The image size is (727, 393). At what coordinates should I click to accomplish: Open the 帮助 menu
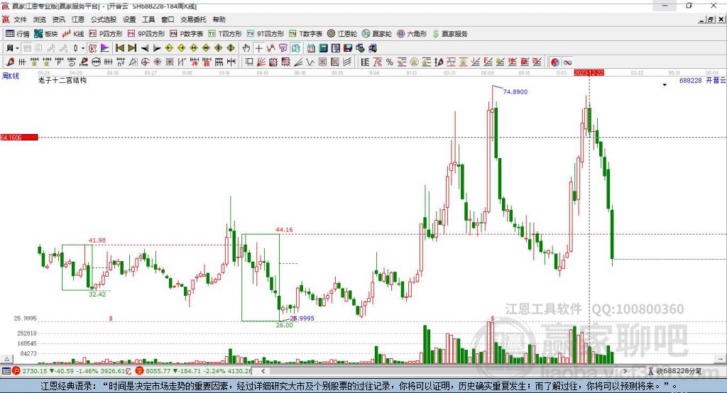pos(219,19)
